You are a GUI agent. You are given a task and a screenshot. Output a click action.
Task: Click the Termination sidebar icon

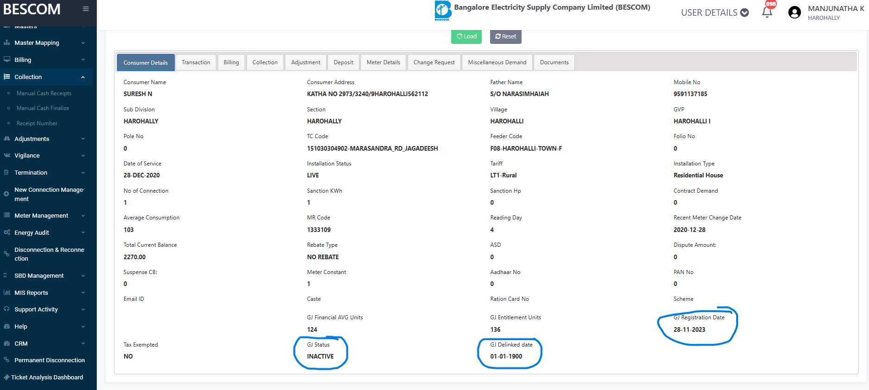[6, 172]
